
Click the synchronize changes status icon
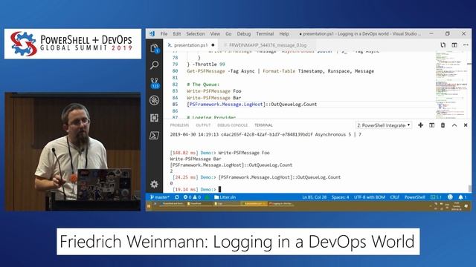click(177, 197)
